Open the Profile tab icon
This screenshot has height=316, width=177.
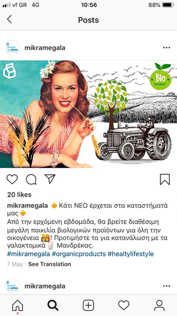pyautogui.click(x=159, y=305)
